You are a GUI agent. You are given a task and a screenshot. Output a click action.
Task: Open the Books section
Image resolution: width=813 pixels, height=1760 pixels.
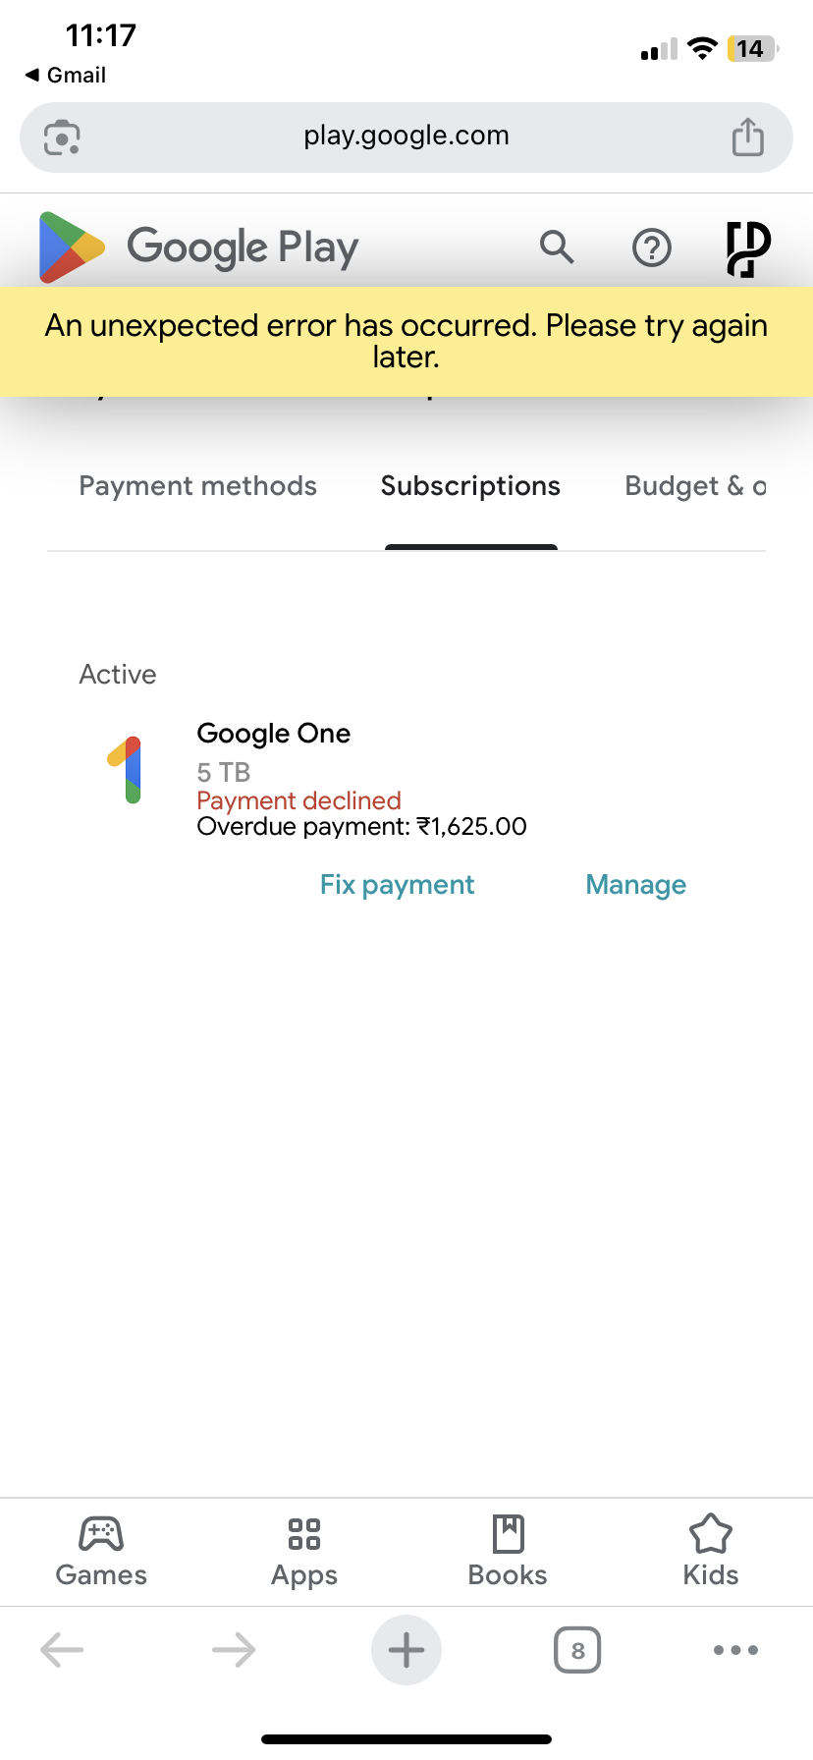[x=508, y=1551]
